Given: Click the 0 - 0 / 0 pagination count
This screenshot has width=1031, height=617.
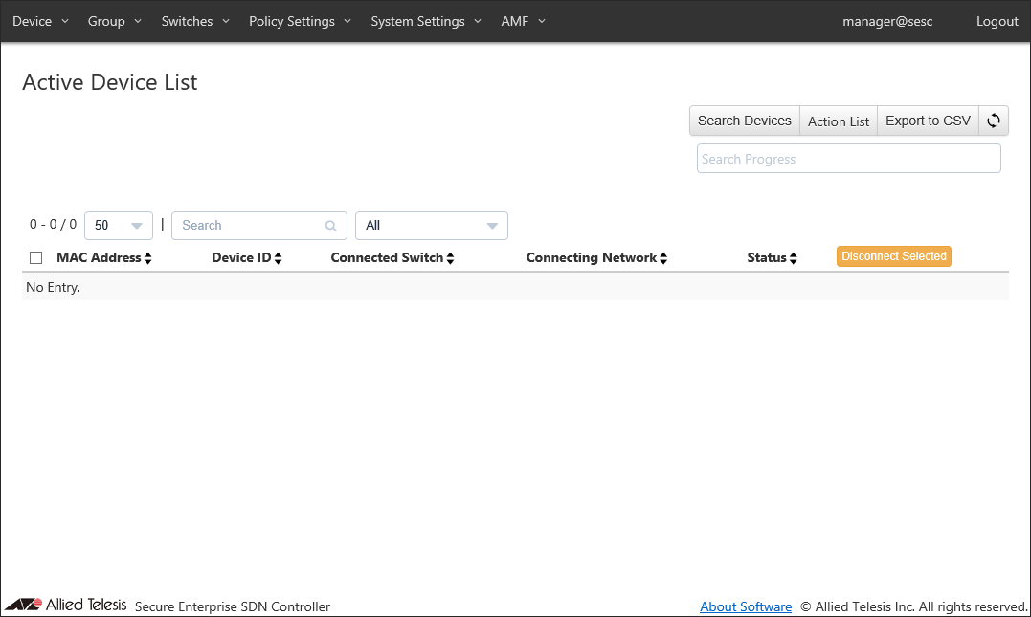Looking at the screenshot, I should (x=53, y=225).
